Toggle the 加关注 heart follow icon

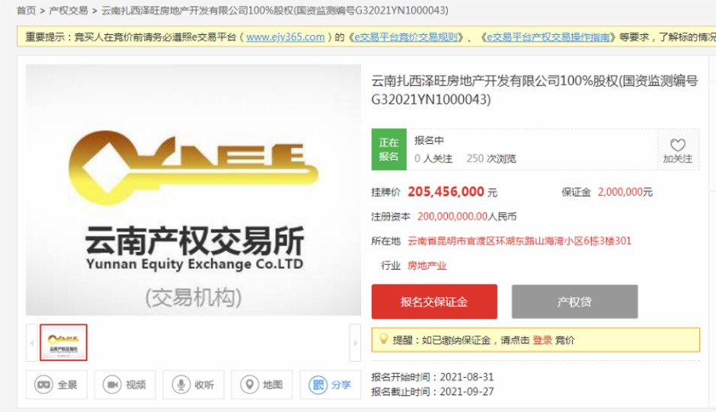[677, 150]
